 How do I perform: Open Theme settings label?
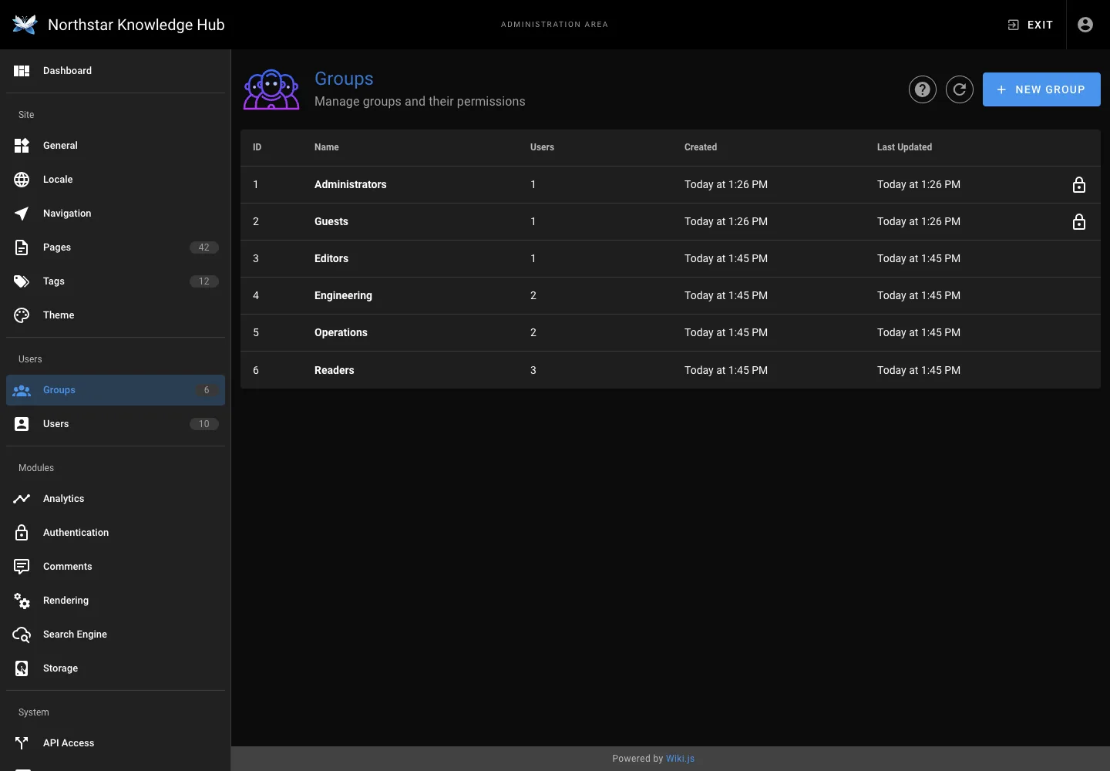click(x=59, y=315)
